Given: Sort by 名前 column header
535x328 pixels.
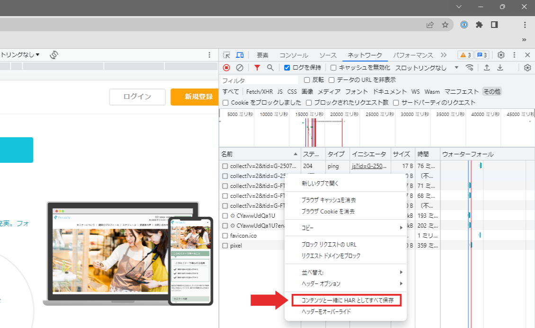Looking at the screenshot, I should (259, 154).
